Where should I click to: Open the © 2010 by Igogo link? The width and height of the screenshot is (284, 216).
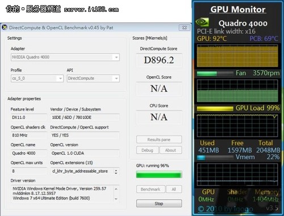coord(225,209)
